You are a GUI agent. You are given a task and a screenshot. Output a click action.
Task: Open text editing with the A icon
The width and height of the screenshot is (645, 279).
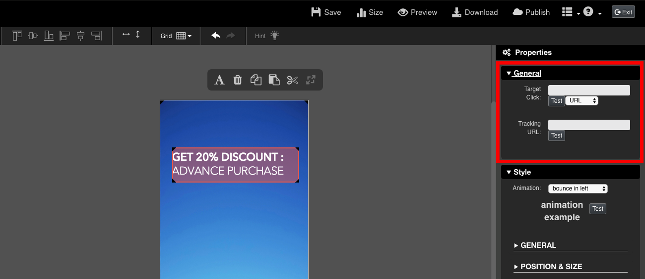(219, 80)
